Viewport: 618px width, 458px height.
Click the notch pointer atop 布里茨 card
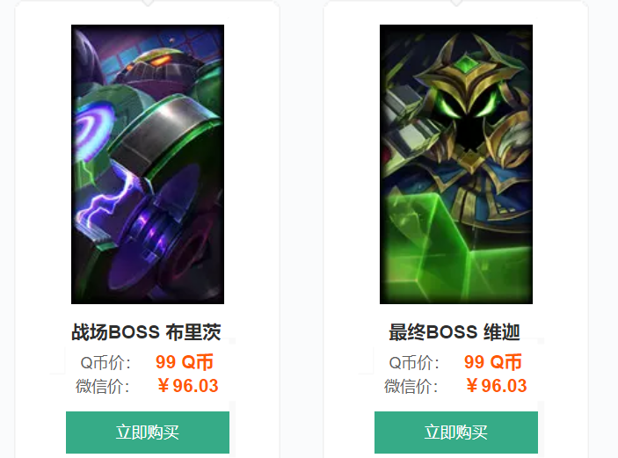148,3
